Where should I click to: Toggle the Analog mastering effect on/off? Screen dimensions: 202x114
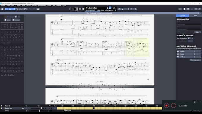(178, 51)
